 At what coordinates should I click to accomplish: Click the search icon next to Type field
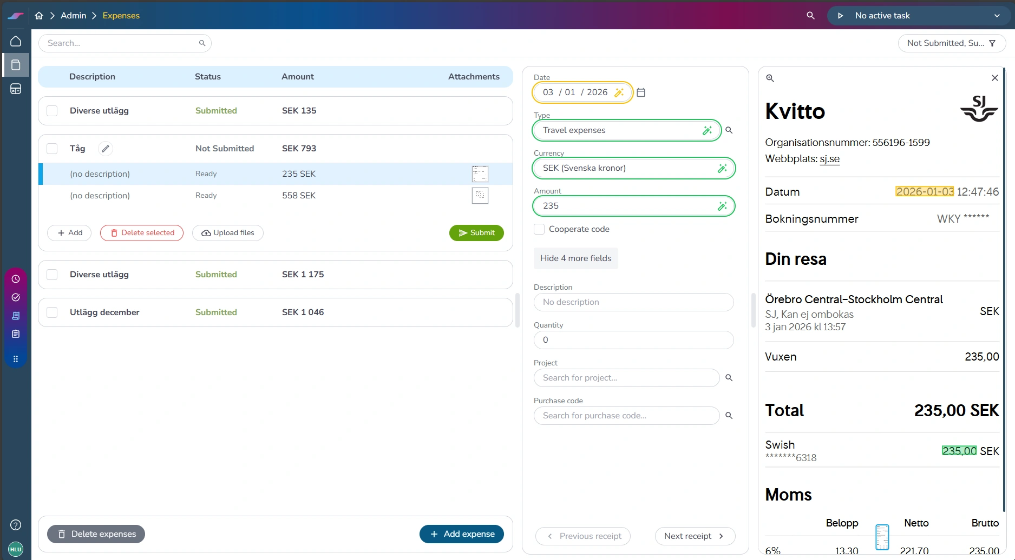tap(729, 130)
